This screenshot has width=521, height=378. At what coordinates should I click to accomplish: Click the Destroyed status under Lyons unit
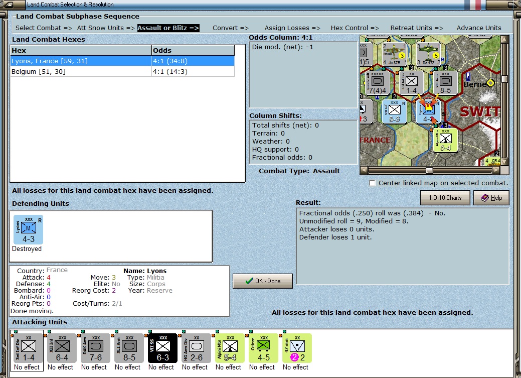pyautogui.click(x=27, y=249)
